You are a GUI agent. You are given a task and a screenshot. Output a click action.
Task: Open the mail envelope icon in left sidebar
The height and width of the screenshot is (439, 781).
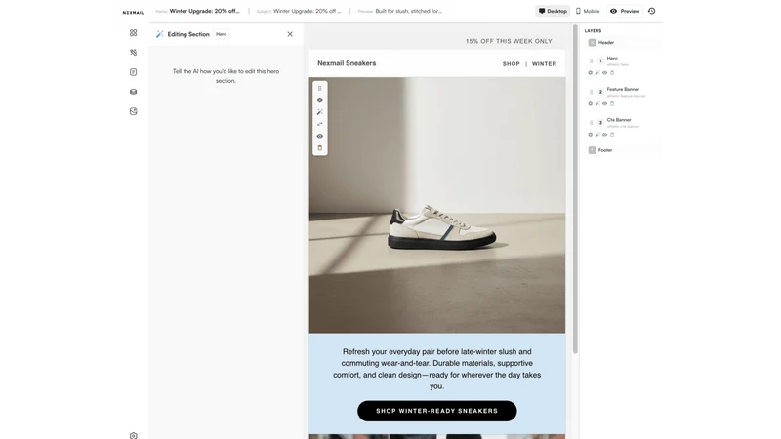(133, 111)
